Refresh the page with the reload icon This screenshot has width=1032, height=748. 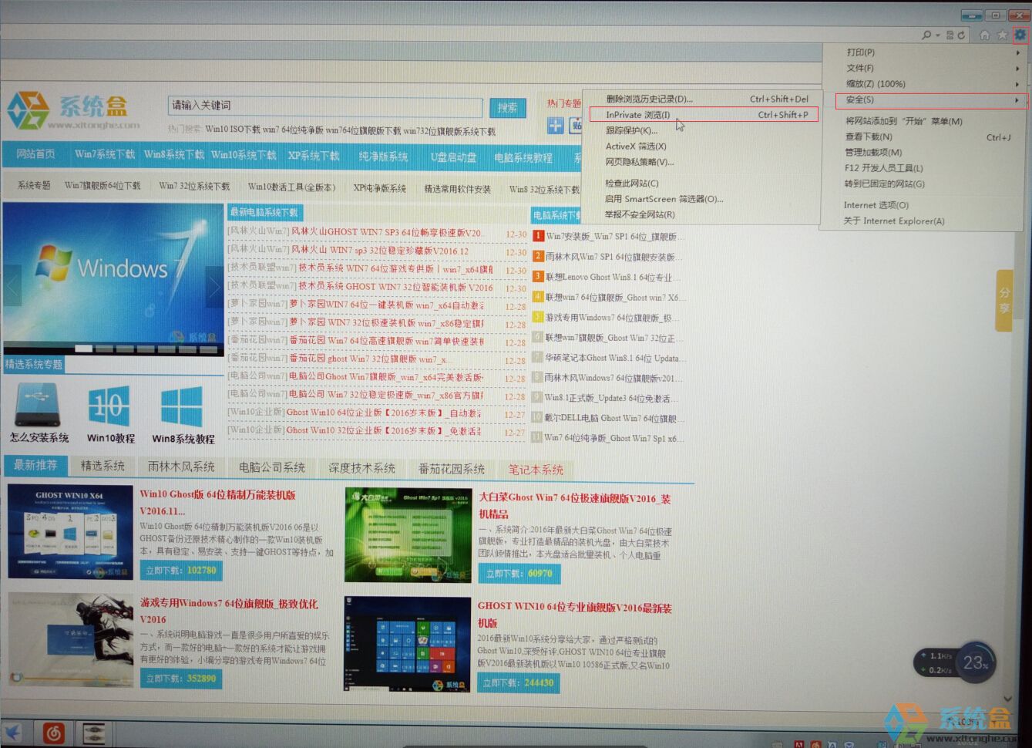961,35
